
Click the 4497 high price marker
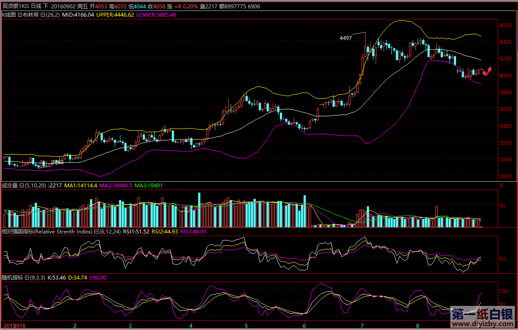(345, 38)
